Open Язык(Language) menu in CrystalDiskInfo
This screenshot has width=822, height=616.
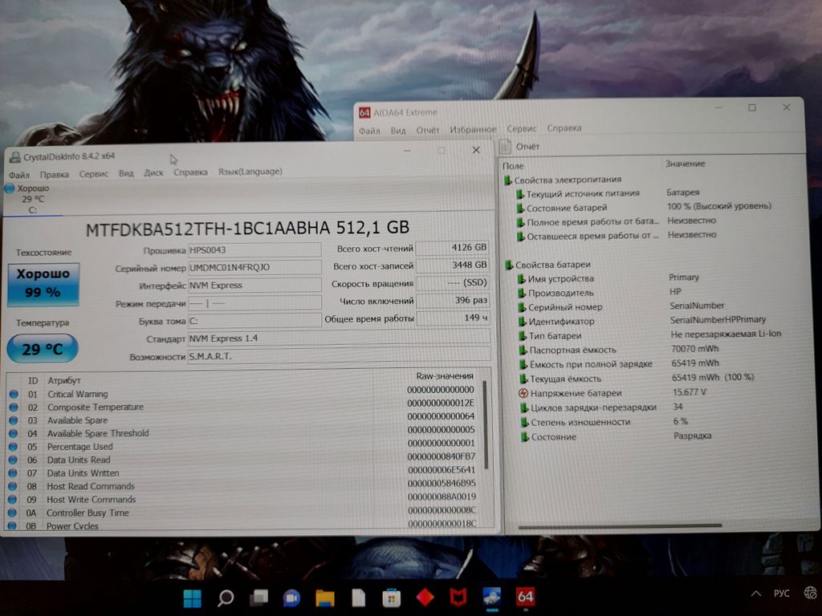pos(250,172)
